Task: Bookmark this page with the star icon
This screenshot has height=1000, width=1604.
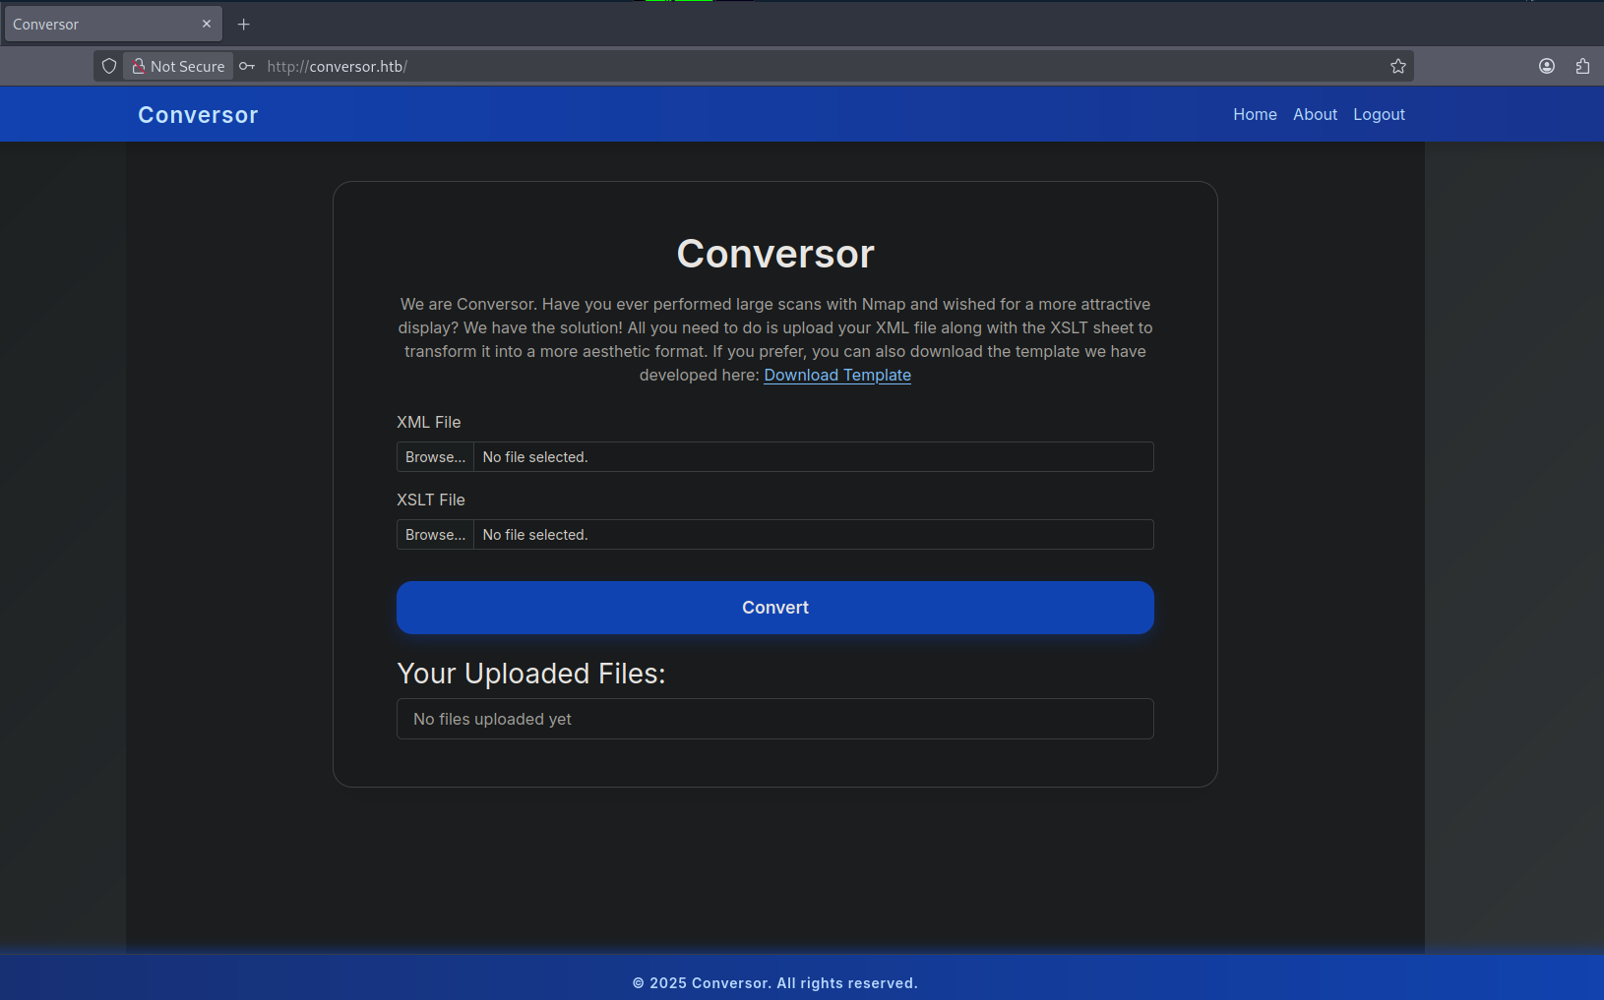Action: coord(1397,66)
